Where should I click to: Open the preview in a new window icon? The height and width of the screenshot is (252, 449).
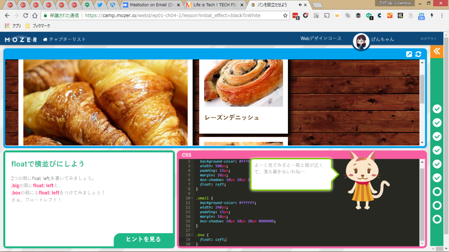(x=409, y=54)
